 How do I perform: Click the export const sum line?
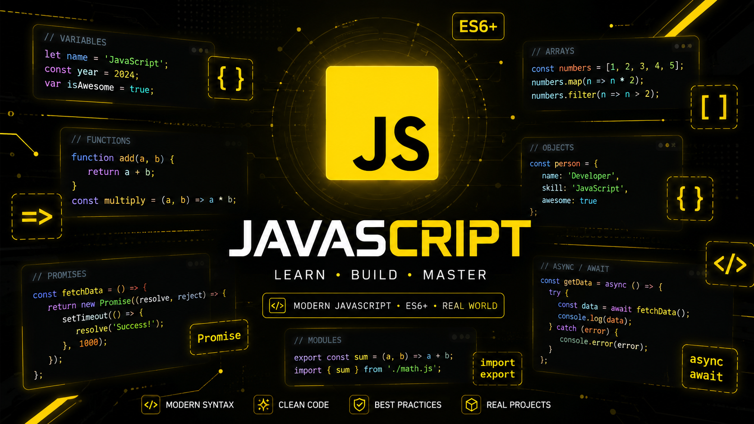[x=373, y=356]
